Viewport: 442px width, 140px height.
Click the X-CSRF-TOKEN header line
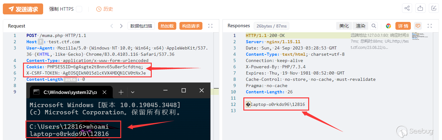pyautogui.click(x=86, y=73)
